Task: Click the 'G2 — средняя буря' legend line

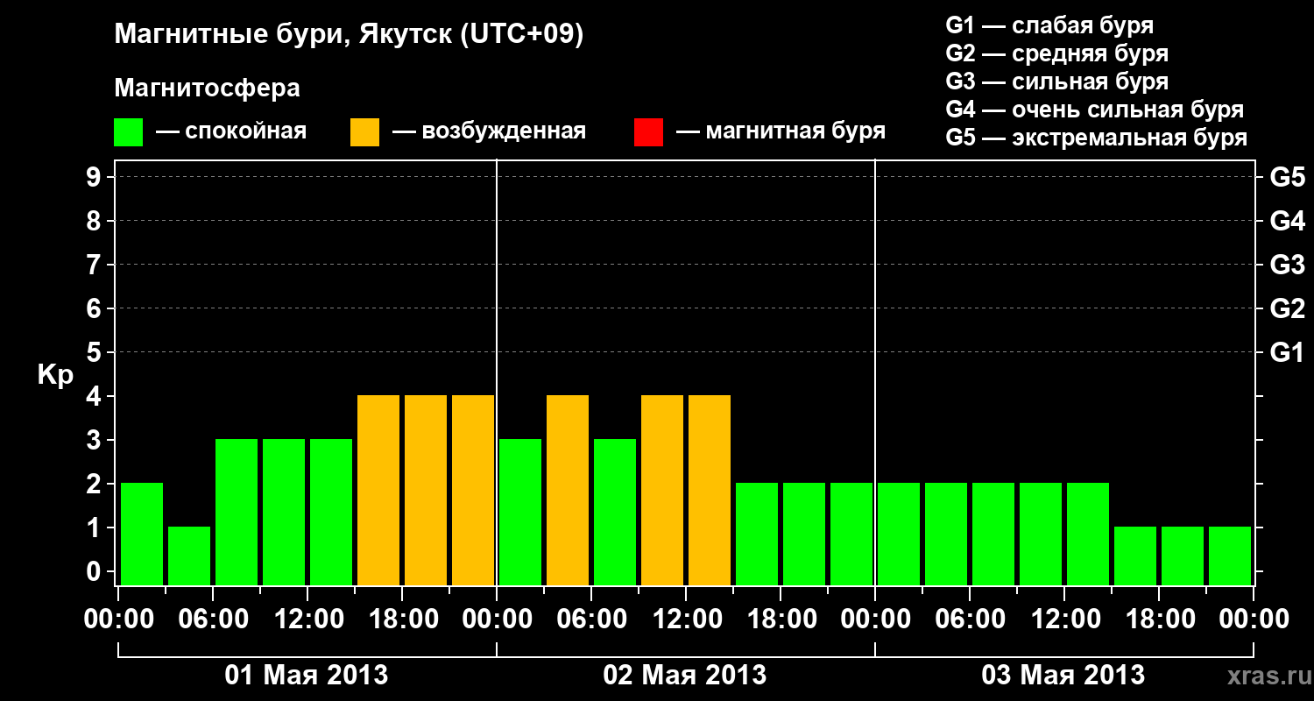Action: (x=1057, y=53)
